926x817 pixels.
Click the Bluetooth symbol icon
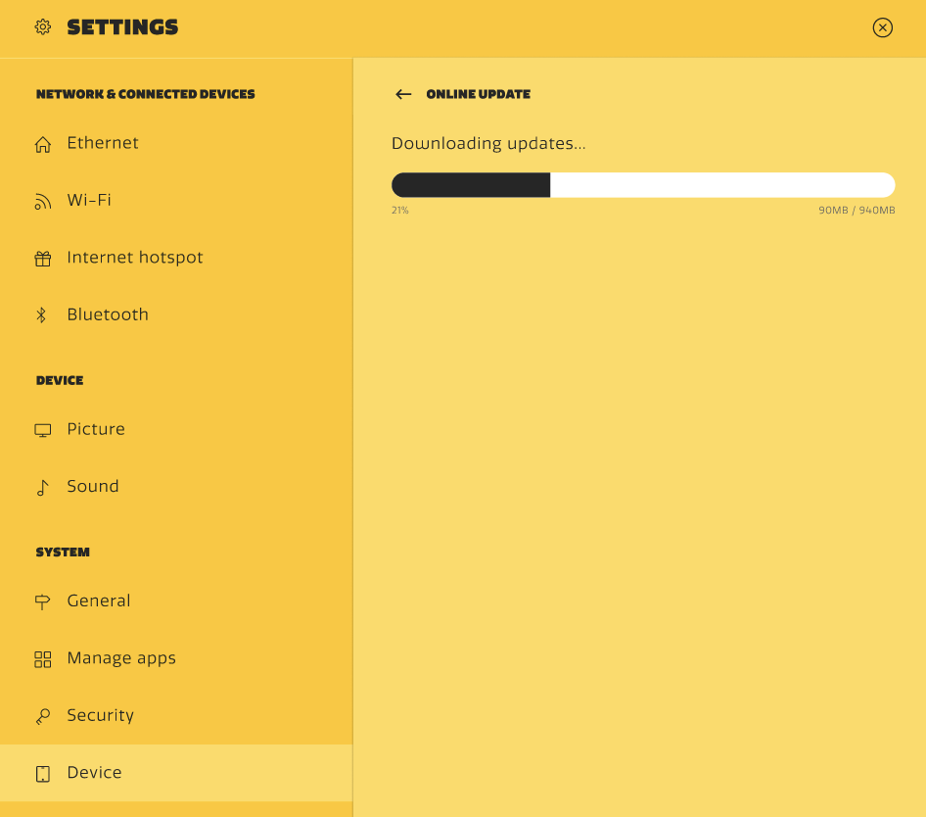pos(41,315)
